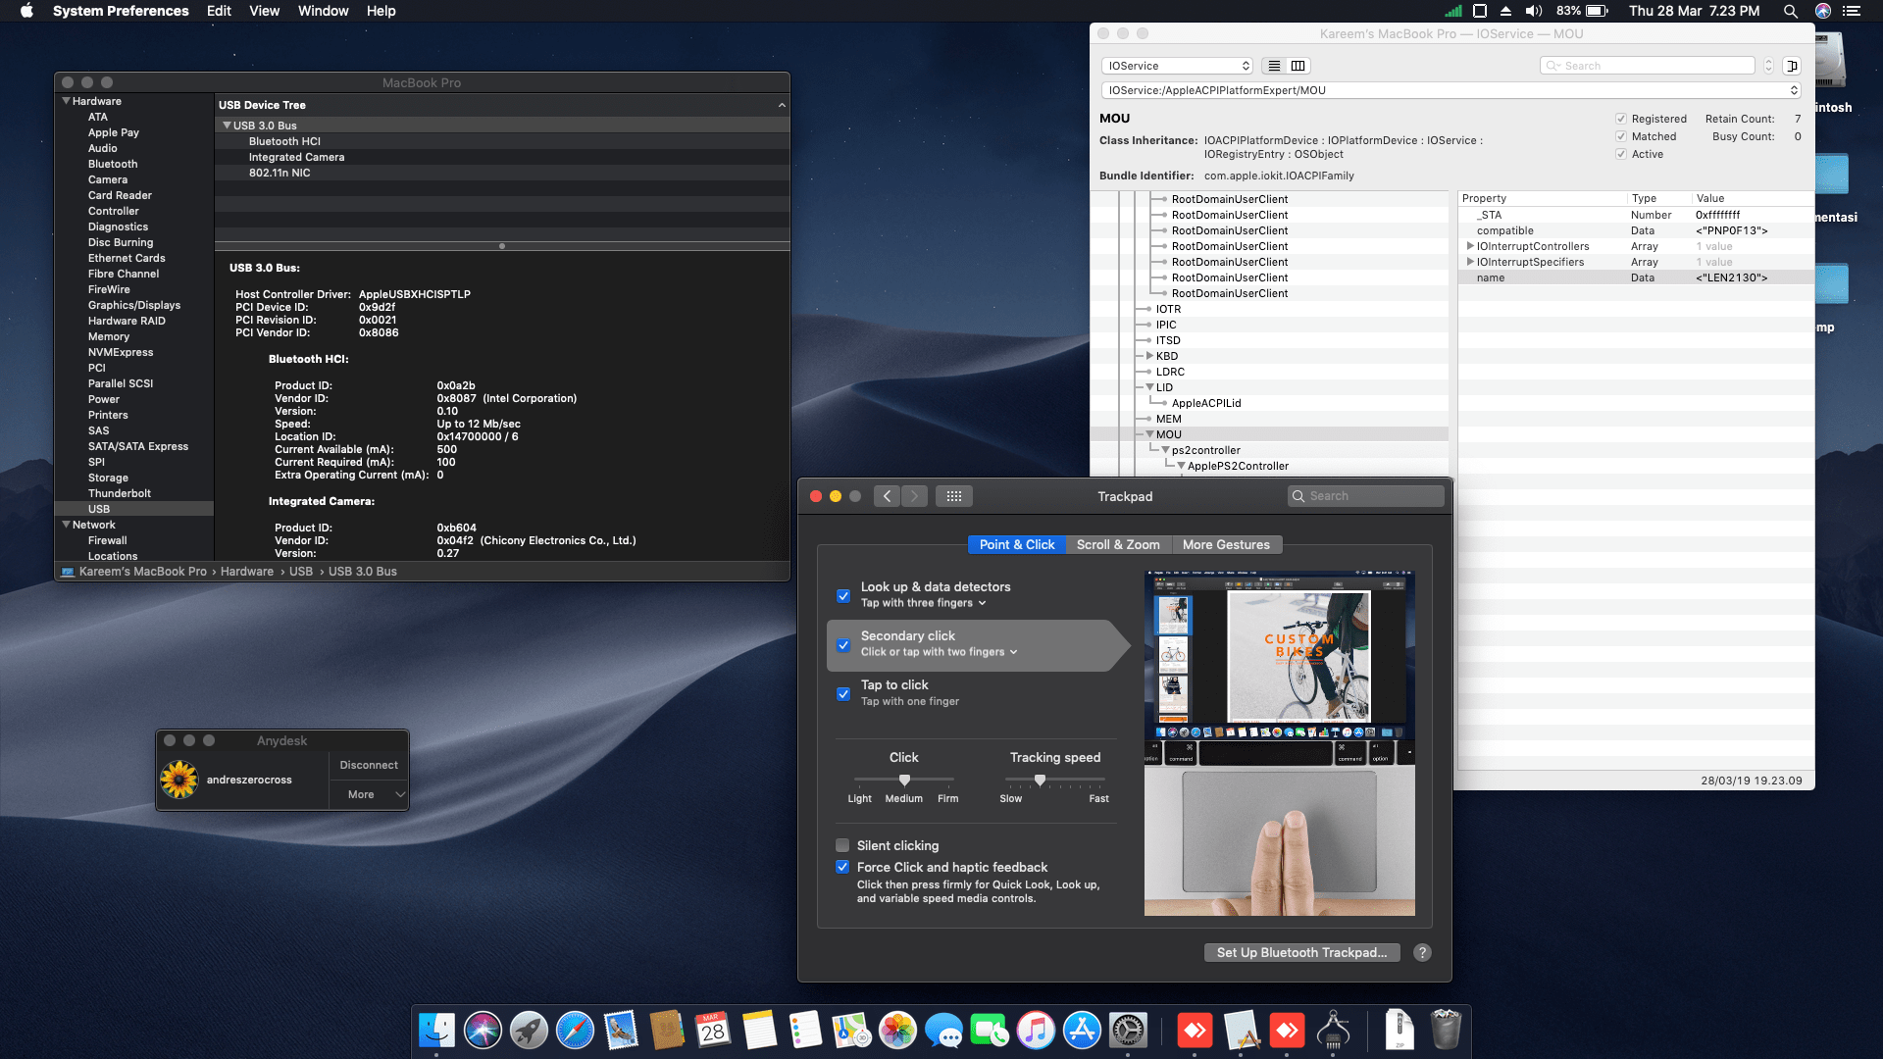The width and height of the screenshot is (1883, 1059).
Task: Click the back arrow in Trackpad window
Action: (887, 496)
